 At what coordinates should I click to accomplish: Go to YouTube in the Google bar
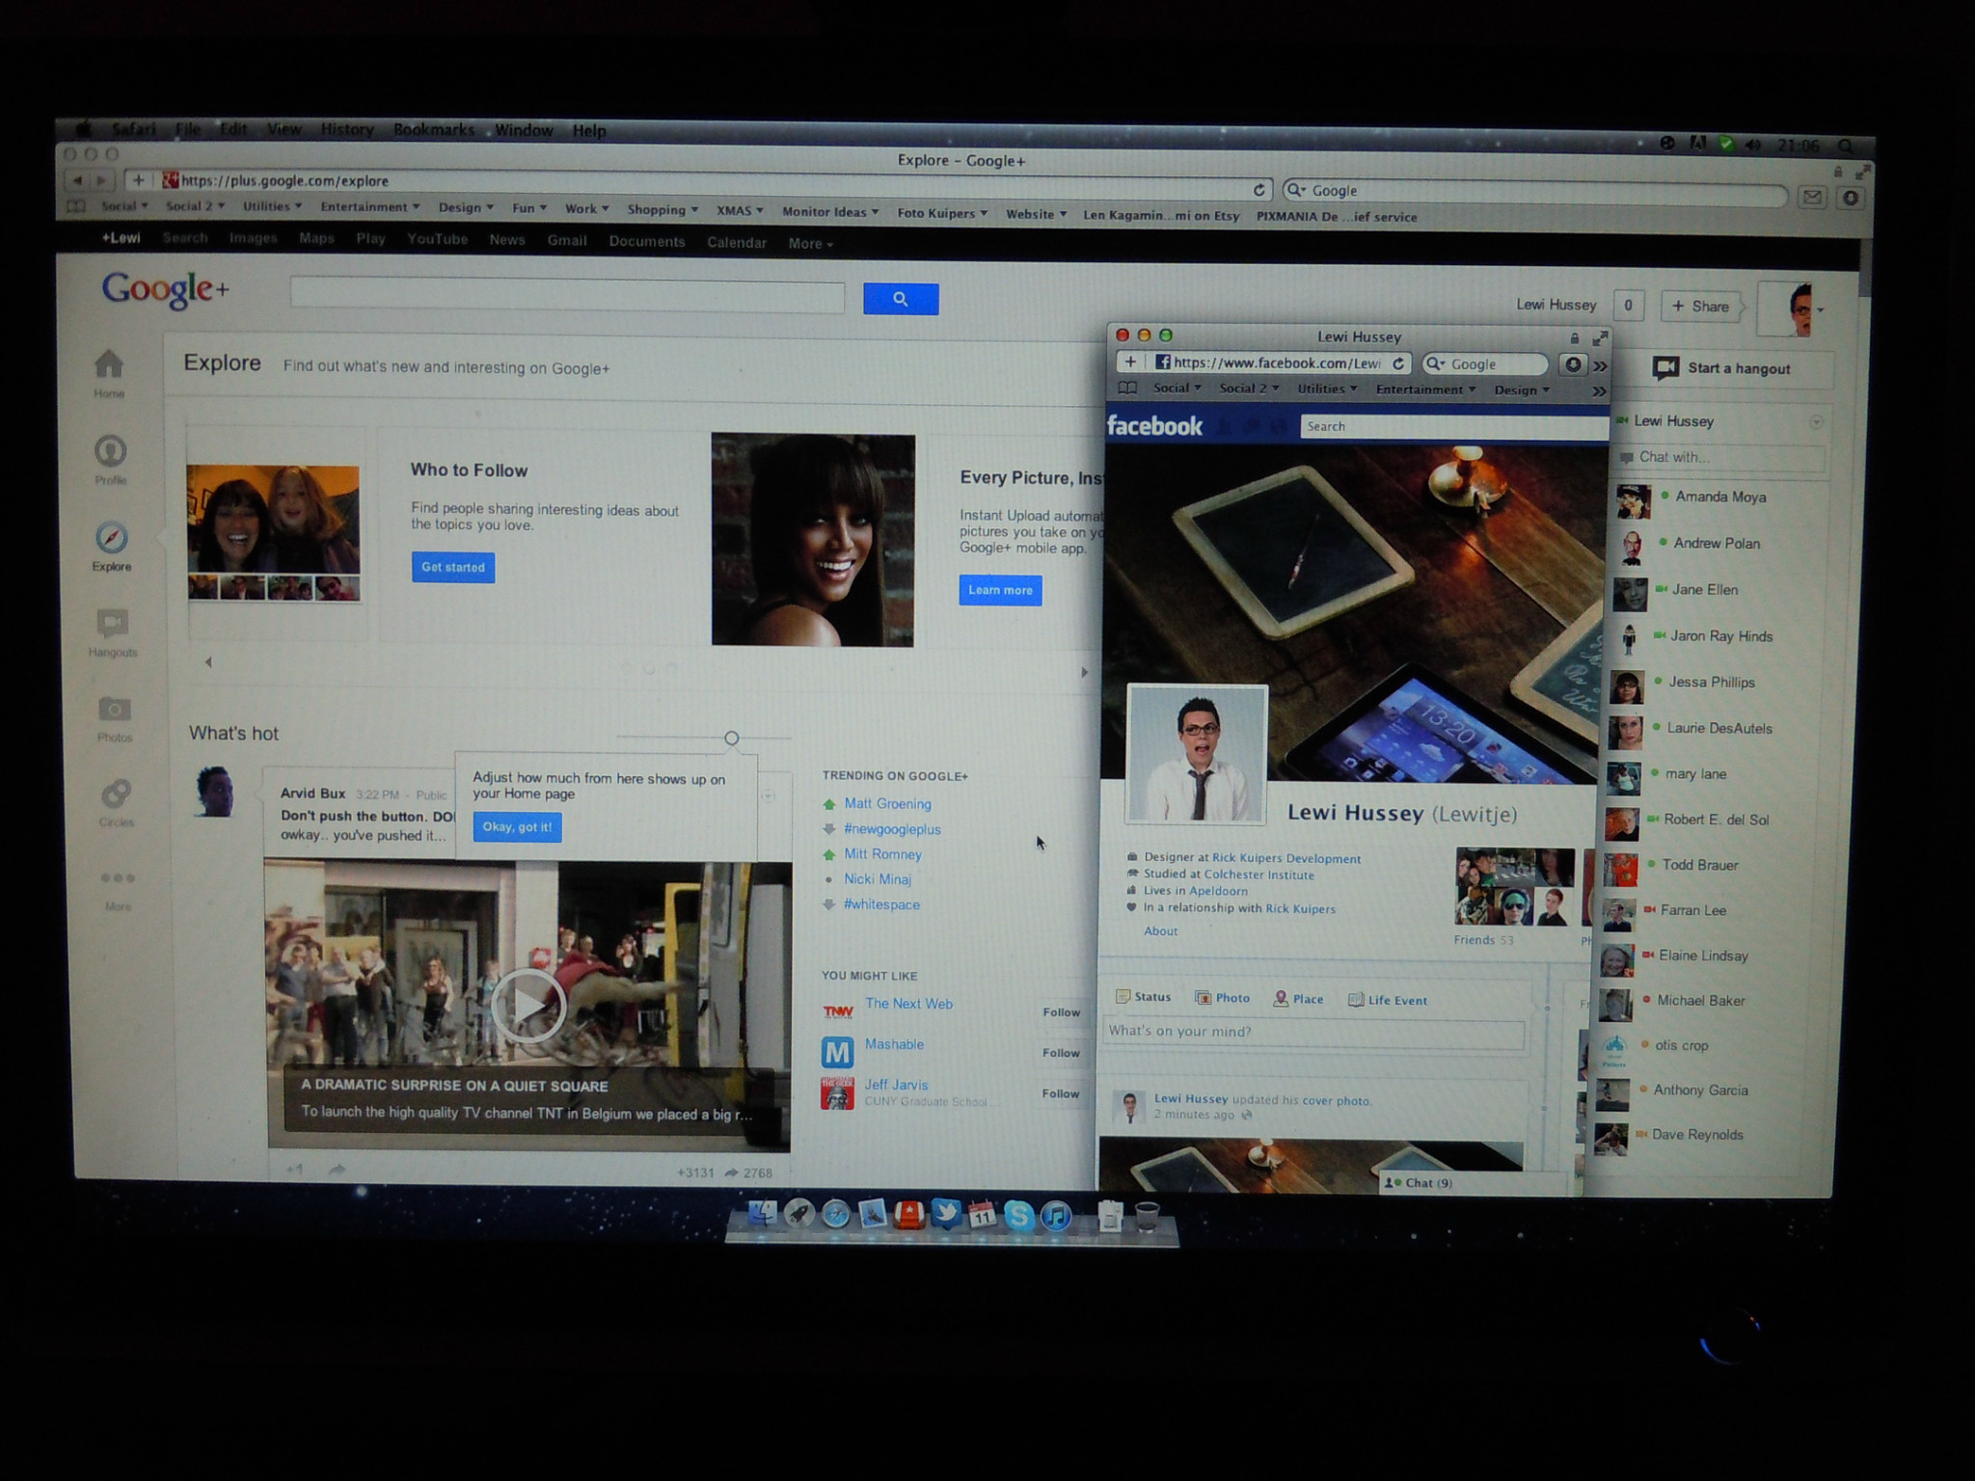pos(437,239)
